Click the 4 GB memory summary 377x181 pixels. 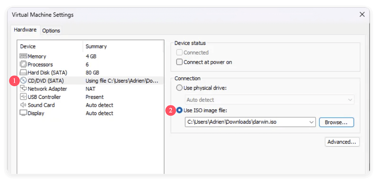[91, 57]
